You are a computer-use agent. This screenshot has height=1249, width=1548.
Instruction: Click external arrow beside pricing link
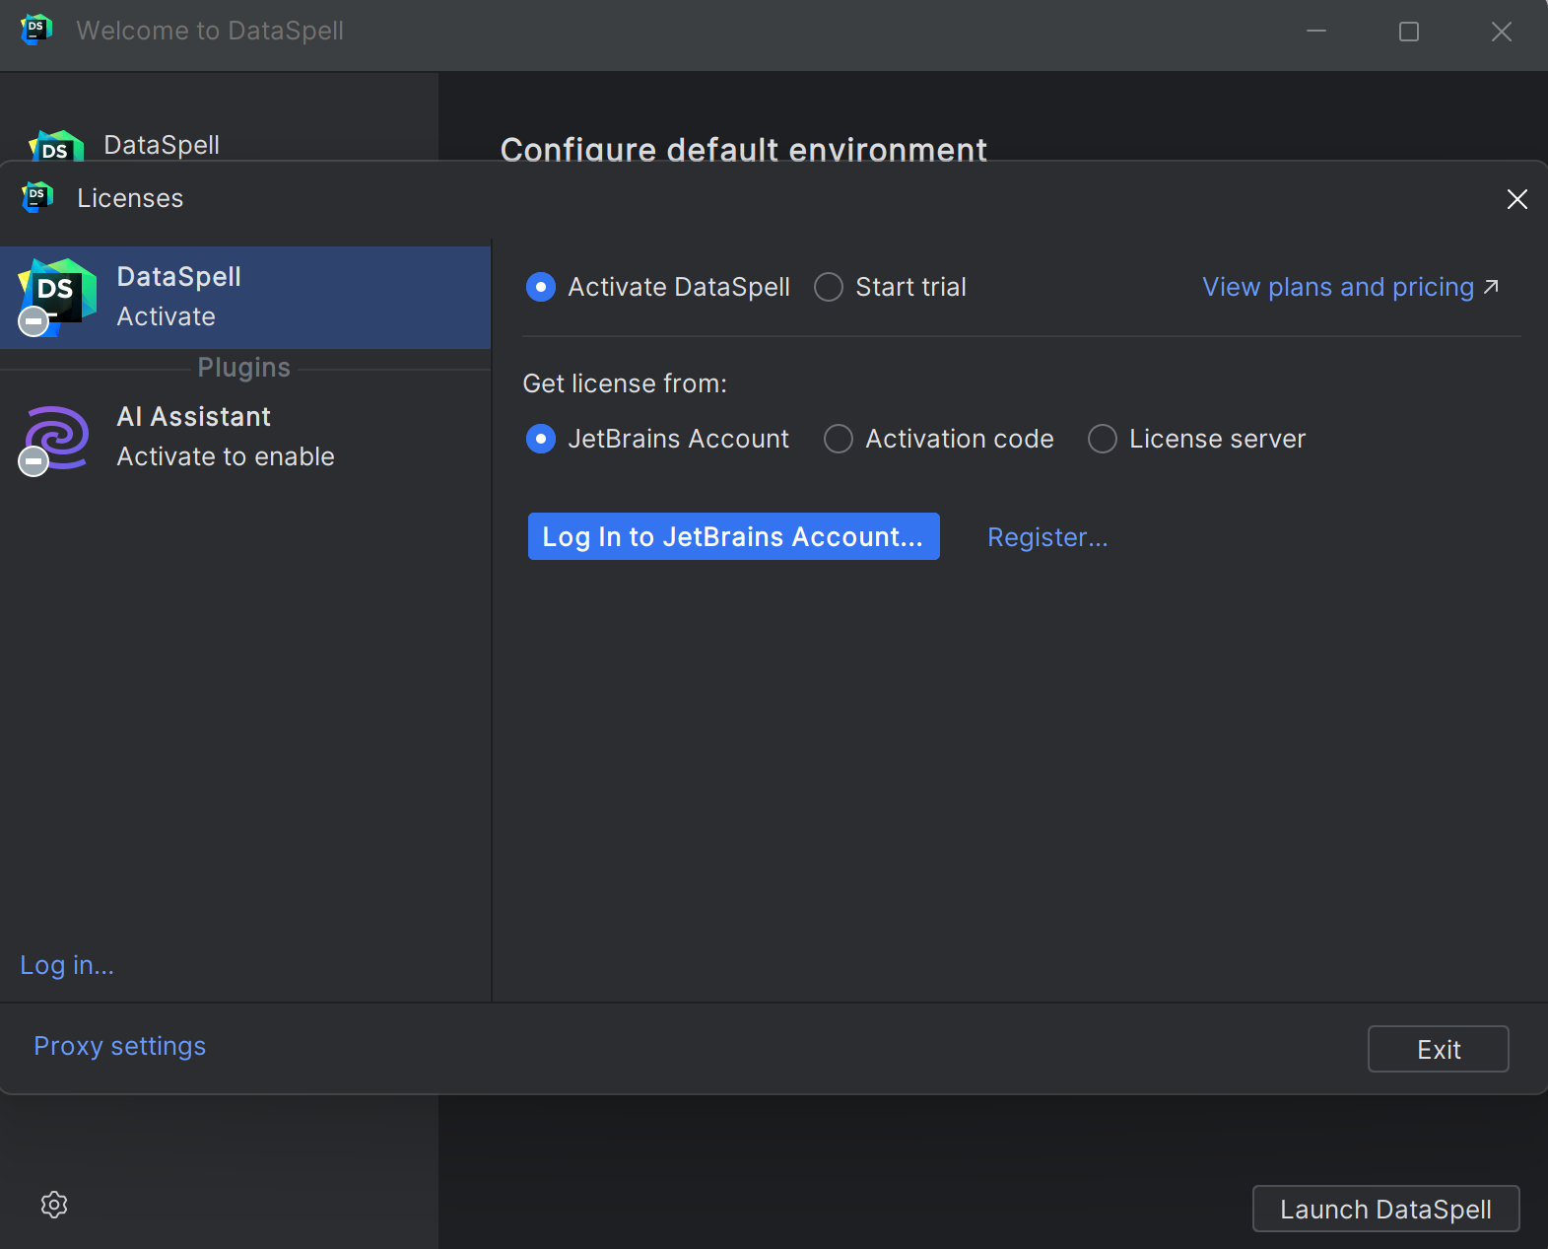click(1491, 287)
